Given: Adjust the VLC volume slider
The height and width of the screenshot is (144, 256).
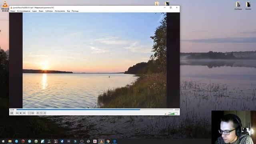Looking at the screenshot, I should [x=172, y=114].
